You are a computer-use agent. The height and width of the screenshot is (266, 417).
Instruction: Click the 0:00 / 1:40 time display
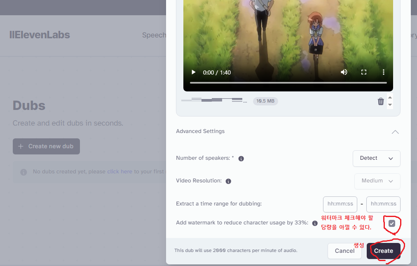[217, 72]
